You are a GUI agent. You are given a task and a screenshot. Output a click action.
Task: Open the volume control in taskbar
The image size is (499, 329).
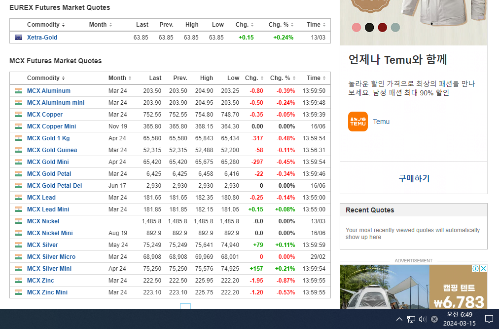coord(423,319)
